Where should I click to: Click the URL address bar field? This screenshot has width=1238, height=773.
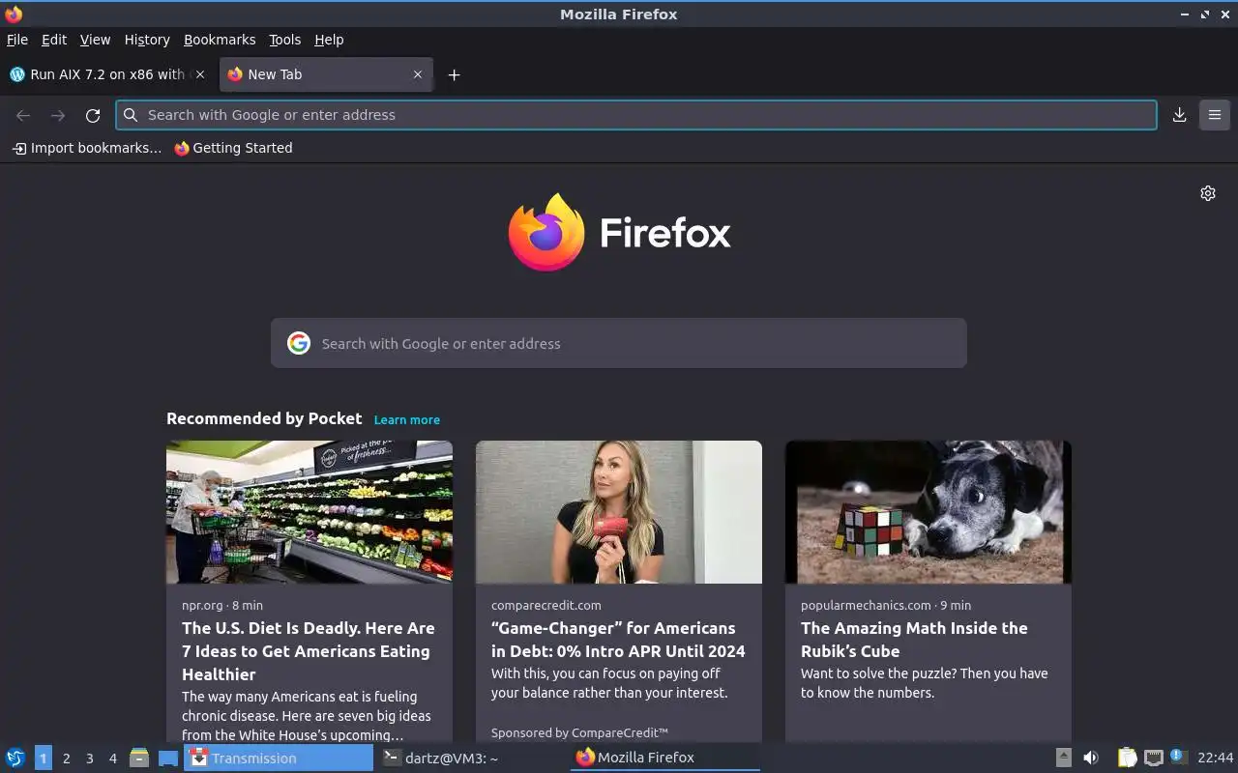coord(636,115)
